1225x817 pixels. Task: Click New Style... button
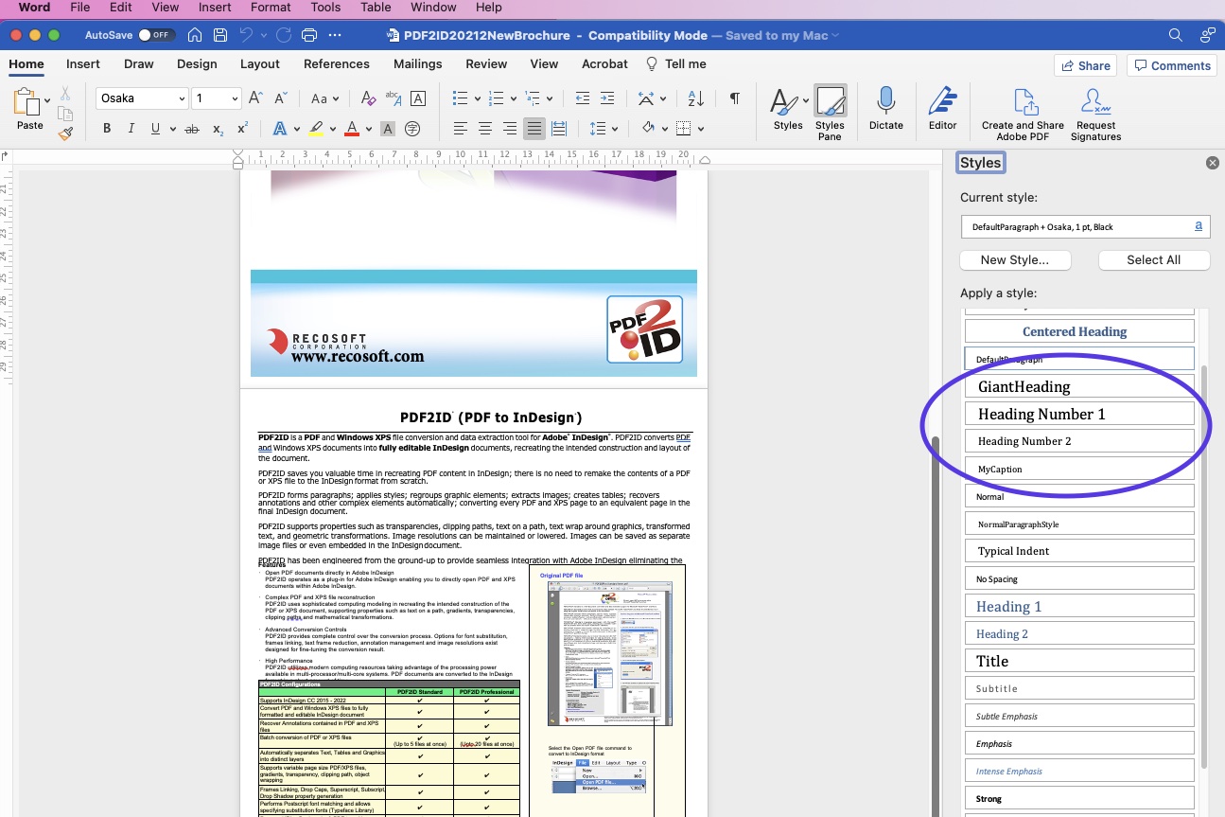pos(1015,259)
